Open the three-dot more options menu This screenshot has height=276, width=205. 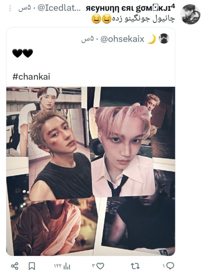coord(10,8)
